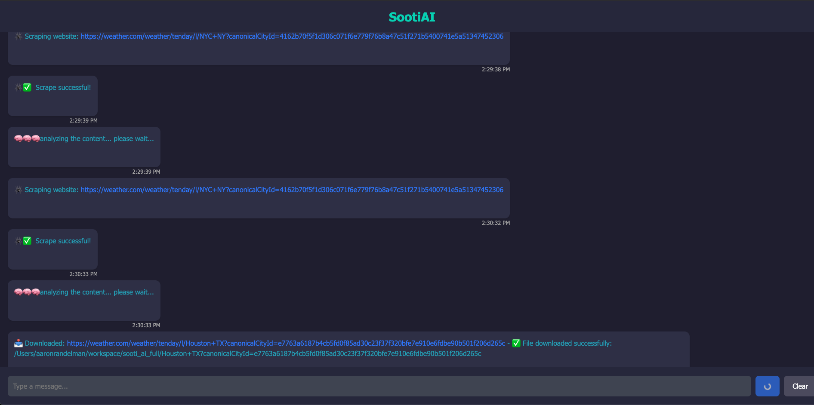Viewport: 814px width, 405px height.
Task: Click the /Users/aaronrandelman/workspace file path text
Action: pyautogui.click(x=248, y=353)
